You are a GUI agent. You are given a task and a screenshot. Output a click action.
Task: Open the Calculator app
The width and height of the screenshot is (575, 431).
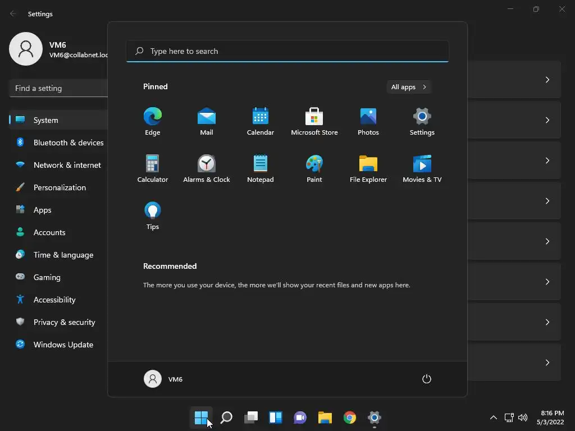pos(153,168)
